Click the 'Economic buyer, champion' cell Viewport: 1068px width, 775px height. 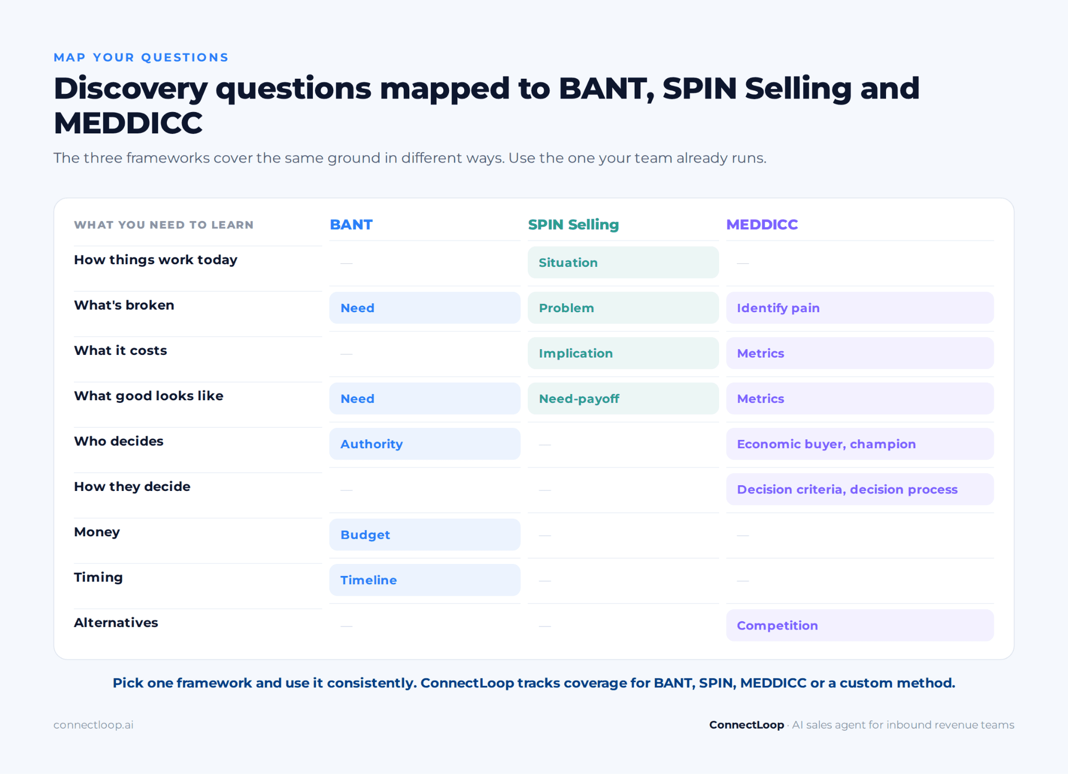(x=860, y=444)
